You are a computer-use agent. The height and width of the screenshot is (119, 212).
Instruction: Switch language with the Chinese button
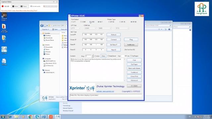134,86
